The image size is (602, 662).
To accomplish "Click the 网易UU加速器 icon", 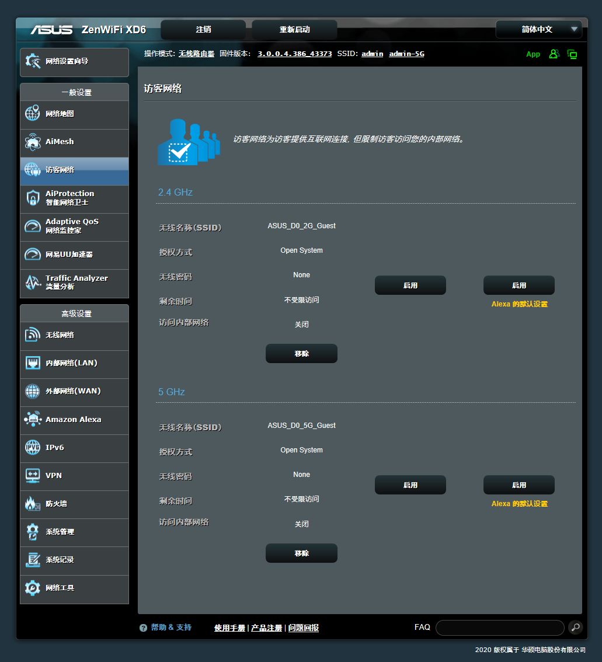I will tap(33, 254).
